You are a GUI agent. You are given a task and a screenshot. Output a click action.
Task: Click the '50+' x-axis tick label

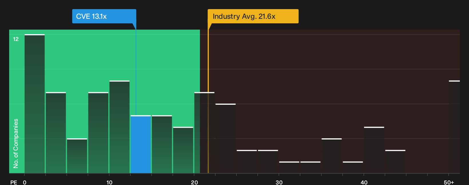(449, 182)
